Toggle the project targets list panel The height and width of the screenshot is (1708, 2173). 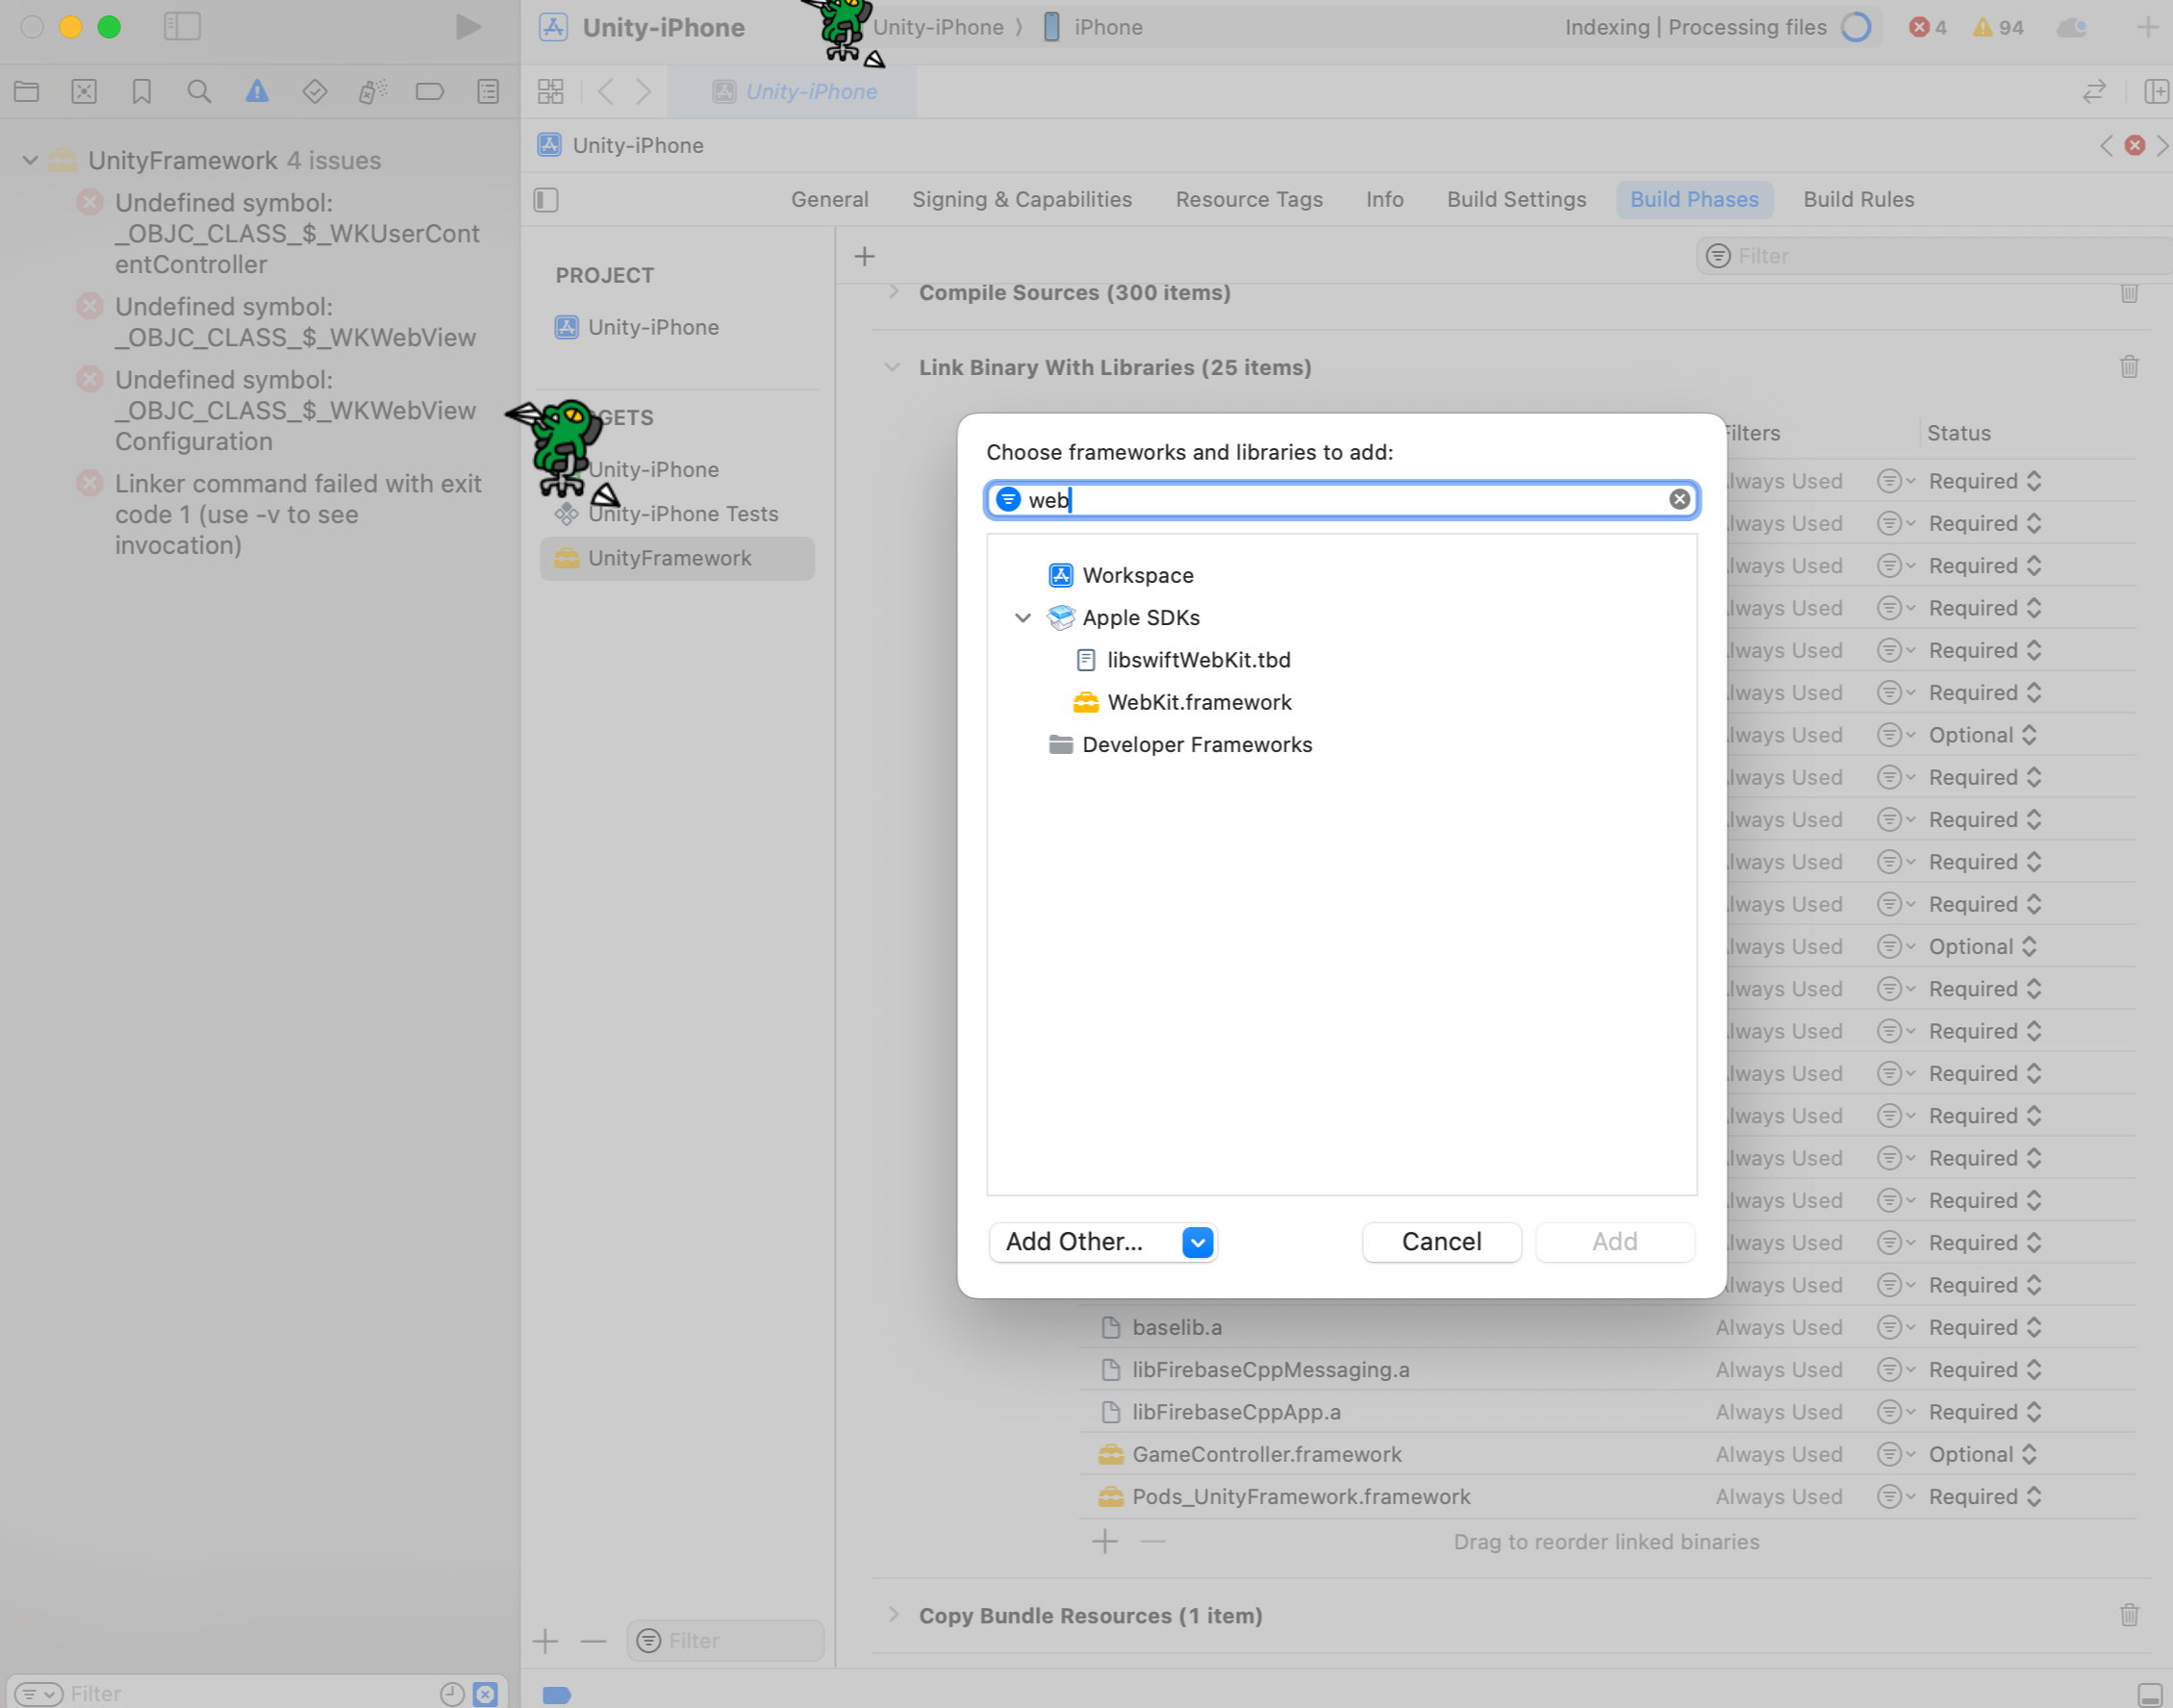tap(546, 200)
